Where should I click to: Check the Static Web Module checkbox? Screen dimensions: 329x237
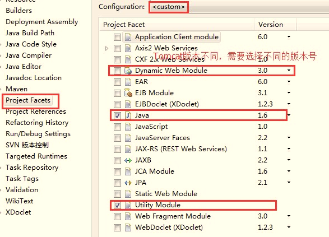coord(117,194)
